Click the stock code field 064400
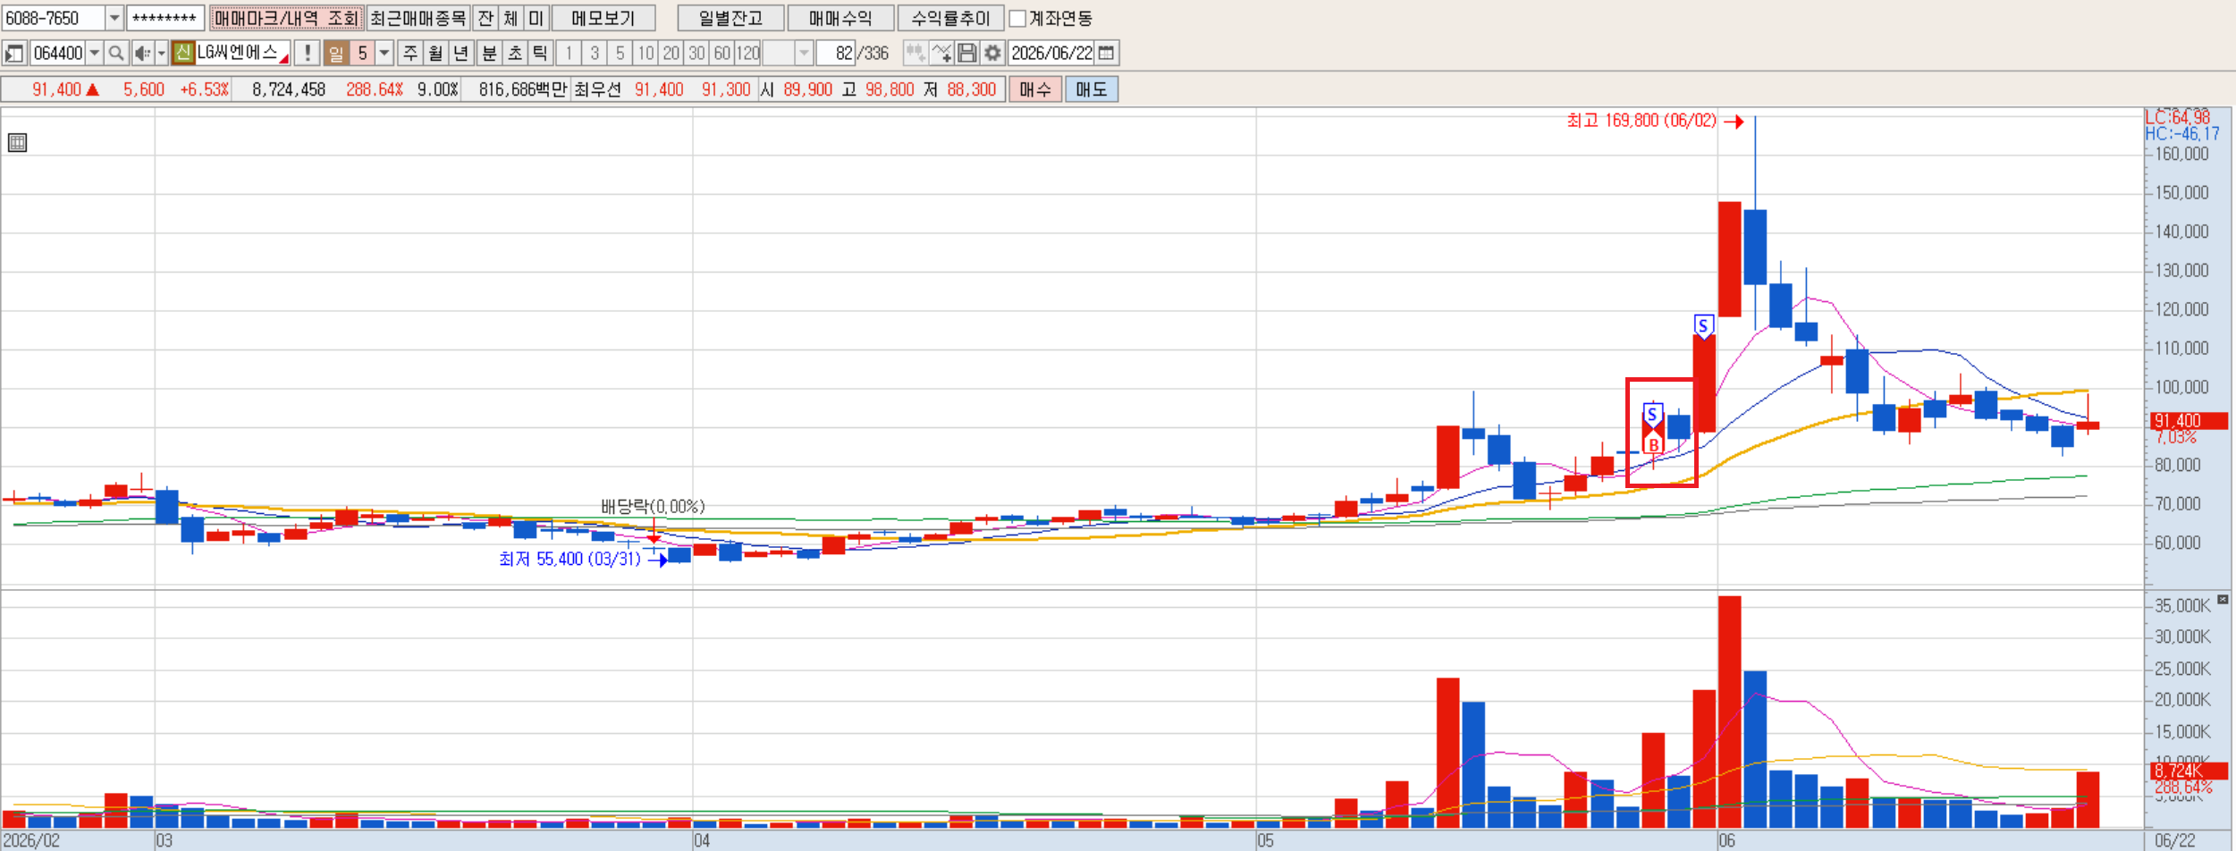Viewport: 2236px width, 851px height. [58, 54]
